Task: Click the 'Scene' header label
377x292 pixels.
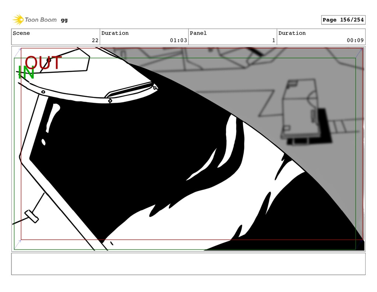Action: click(x=21, y=33)
